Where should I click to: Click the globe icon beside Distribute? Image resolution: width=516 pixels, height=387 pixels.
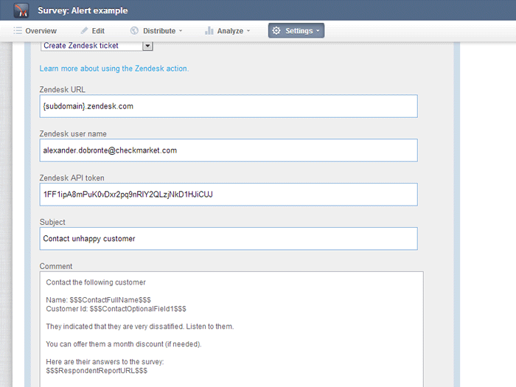click(x=134, y=31)
